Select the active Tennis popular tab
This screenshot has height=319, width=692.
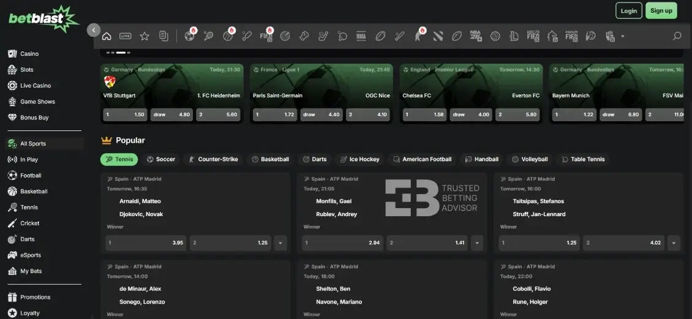[119, 159]
